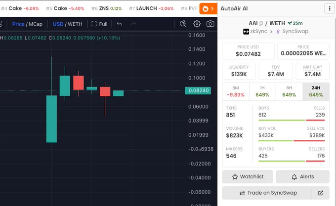
Task: Copy the AAI token address
Action: 261,23
